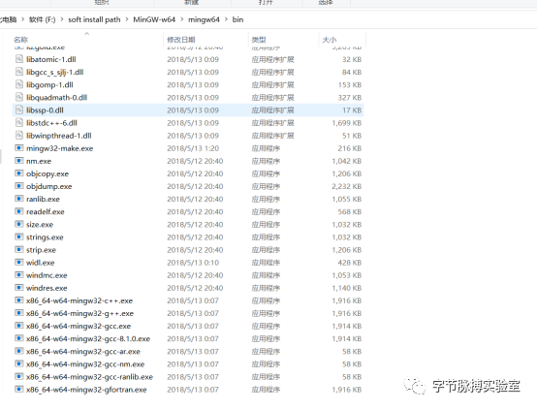Click the strip.exe program icon

[19, 249]
